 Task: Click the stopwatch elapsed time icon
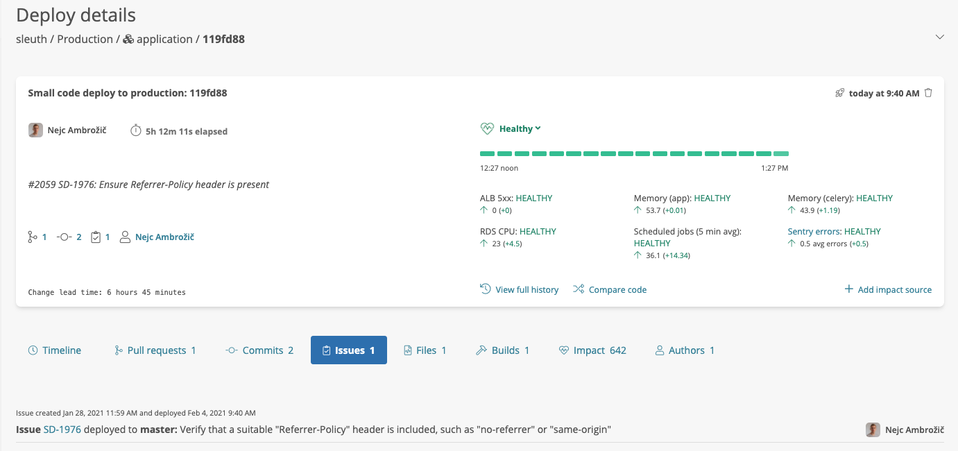click(x=136, y=130)
